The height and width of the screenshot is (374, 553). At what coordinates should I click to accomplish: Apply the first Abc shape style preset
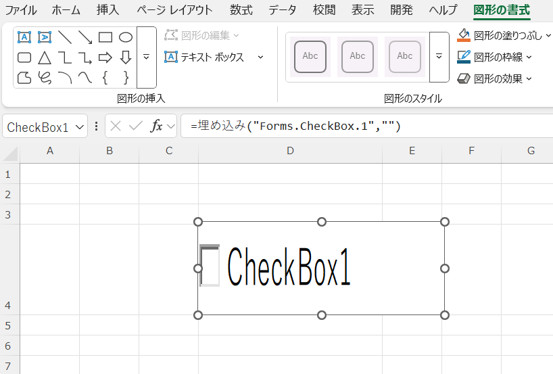click(x=310, y=56)
